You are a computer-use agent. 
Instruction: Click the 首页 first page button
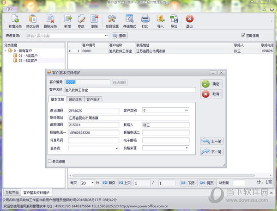click(109, 183)
